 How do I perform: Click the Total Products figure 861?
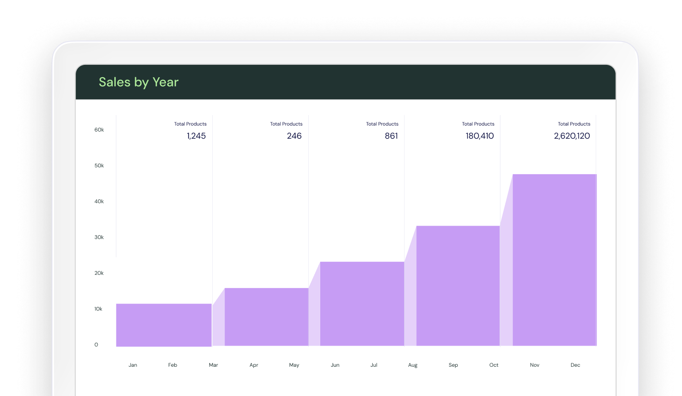point(391,136)
